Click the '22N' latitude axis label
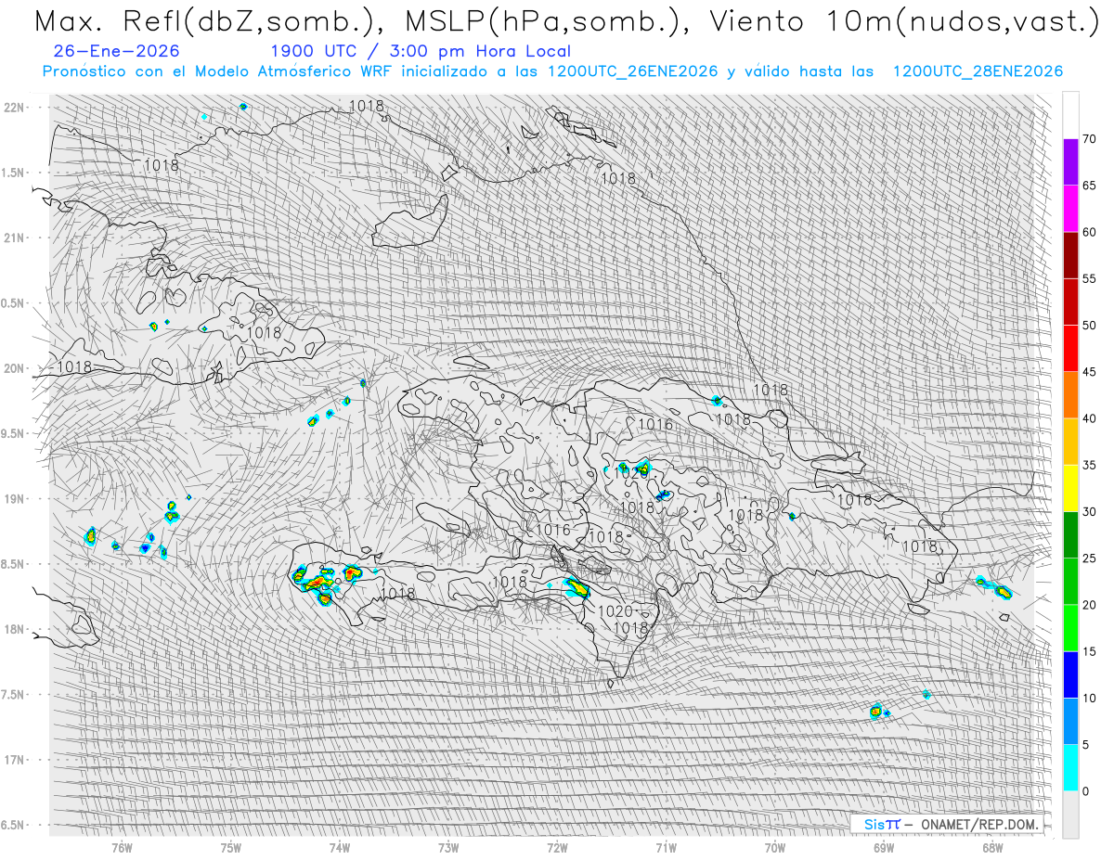 pyautogui.click(x=15, y=108)
